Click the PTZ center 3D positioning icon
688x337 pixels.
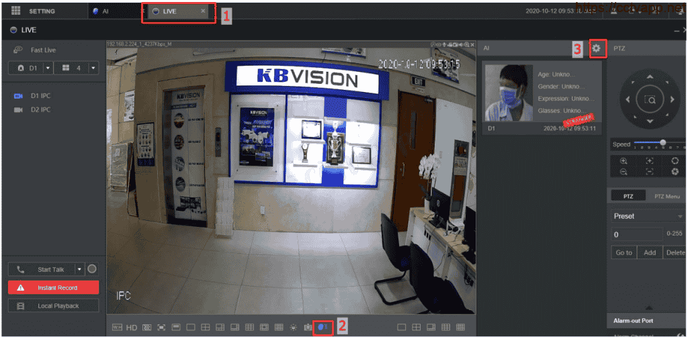click(650, 99)
